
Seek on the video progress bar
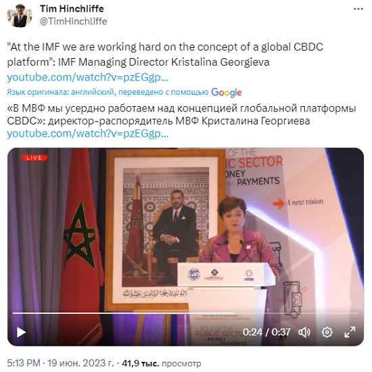coord(185,313)
